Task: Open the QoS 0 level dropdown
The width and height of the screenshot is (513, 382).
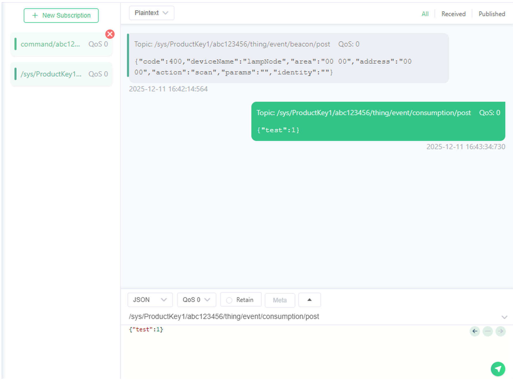Action: [196, 300]
